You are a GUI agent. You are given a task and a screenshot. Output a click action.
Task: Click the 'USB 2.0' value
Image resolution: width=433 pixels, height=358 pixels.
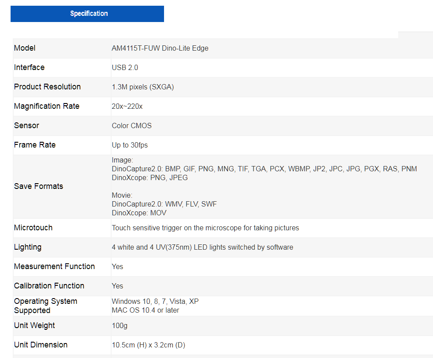[x=125, y=67]
